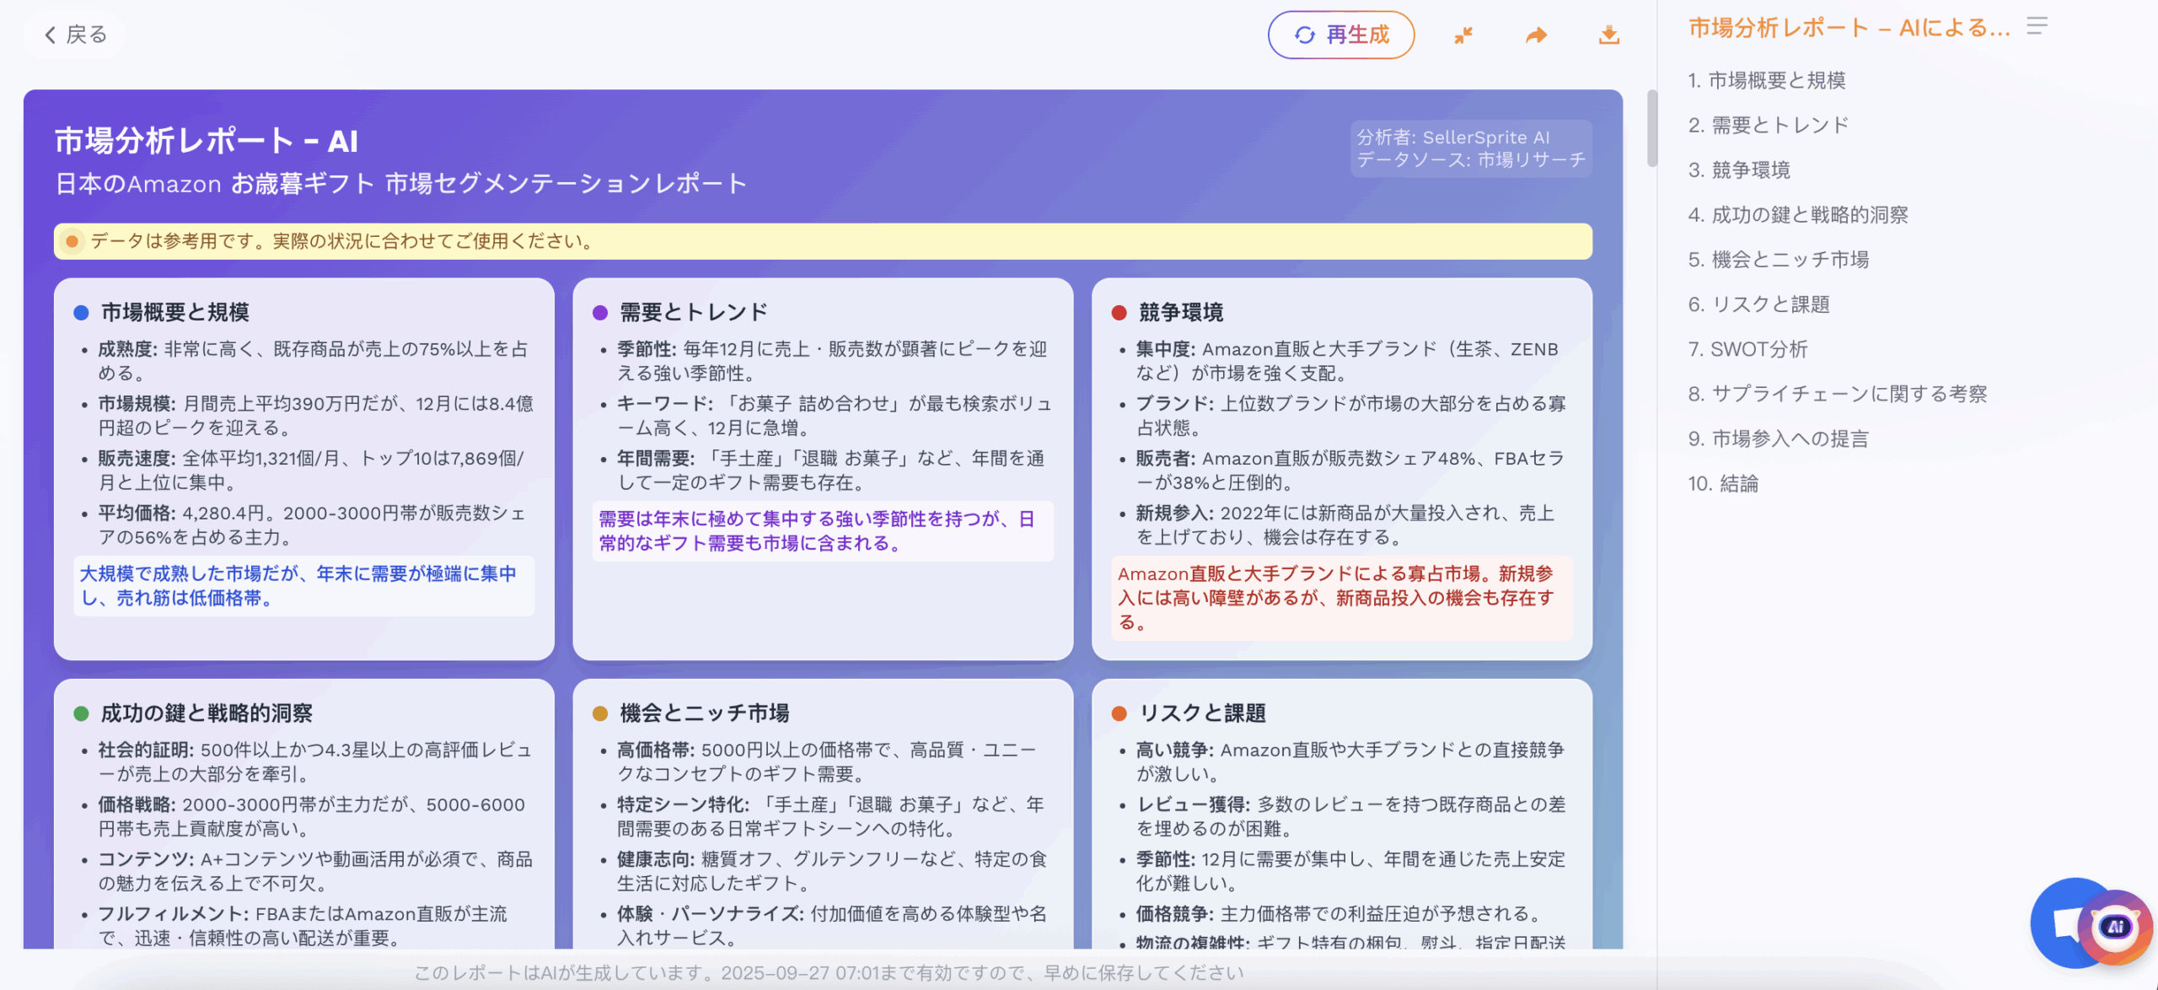Click the orange warning dot icon
The height and width of the screenshot is (990, 2158).
point(72,242)
